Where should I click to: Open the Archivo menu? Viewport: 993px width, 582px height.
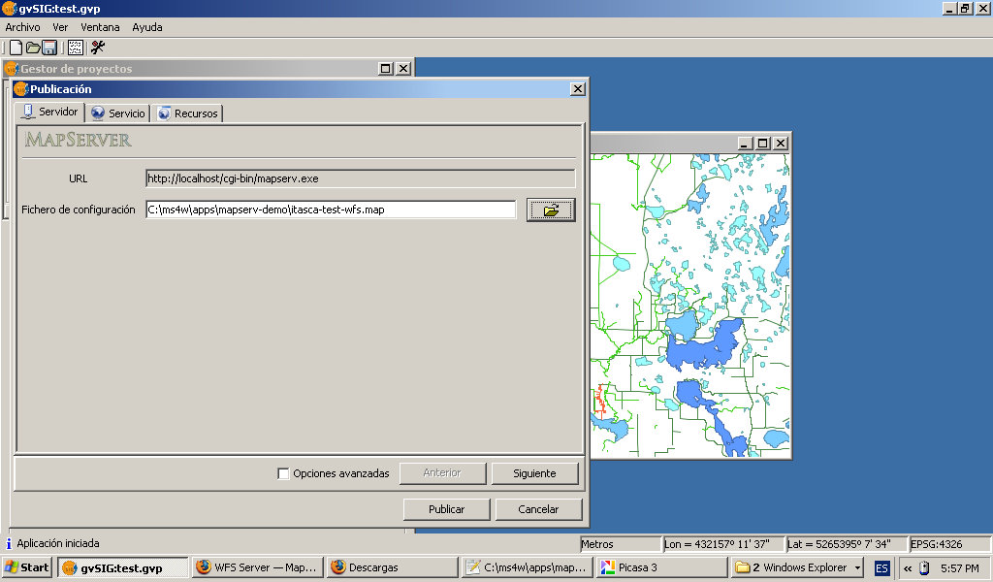pos(22,27)
